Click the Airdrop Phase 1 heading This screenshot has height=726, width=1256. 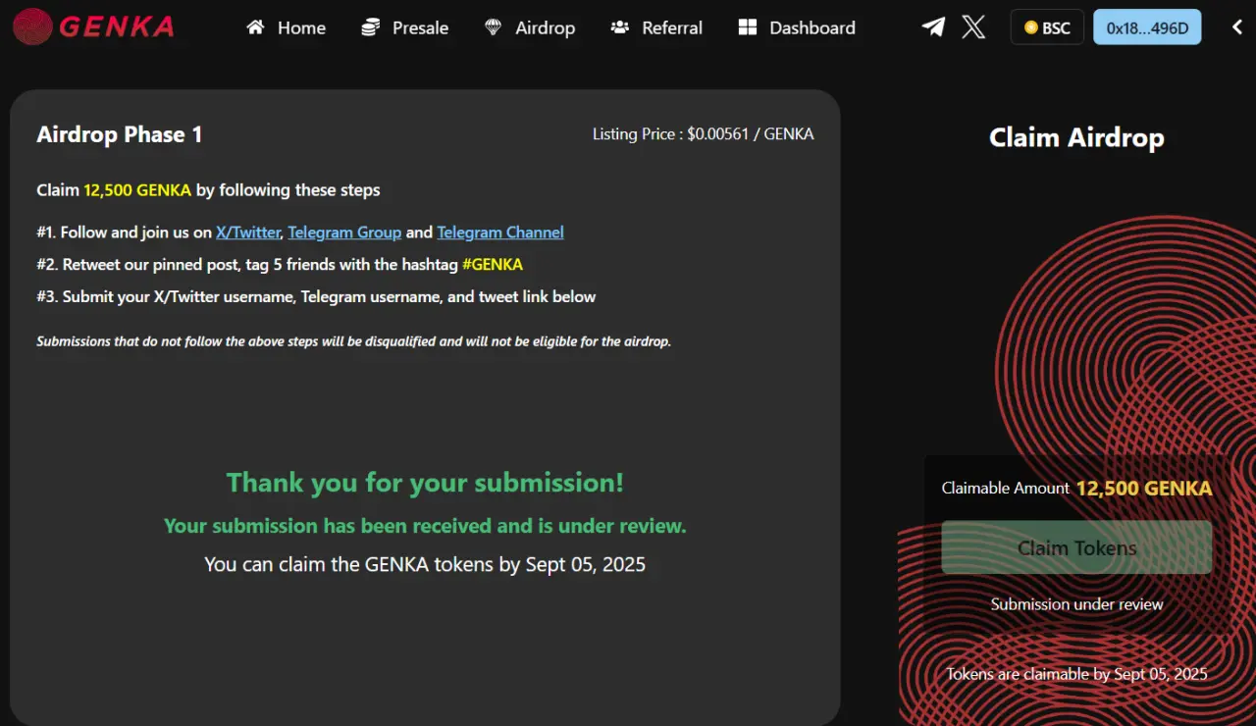120,134
